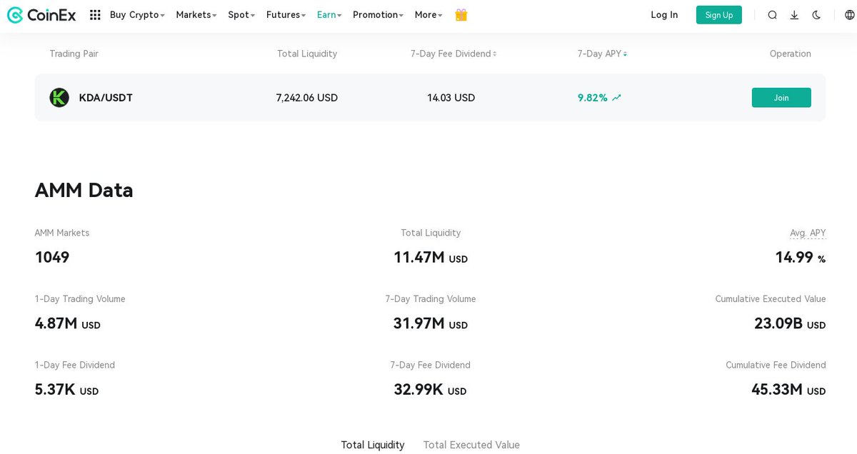Click the 1049 AMM Markets value
This screenshot has width=857, height=454.
click(52, 258)
